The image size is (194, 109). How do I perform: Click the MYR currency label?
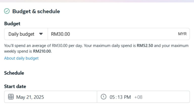tap(182, 34)
